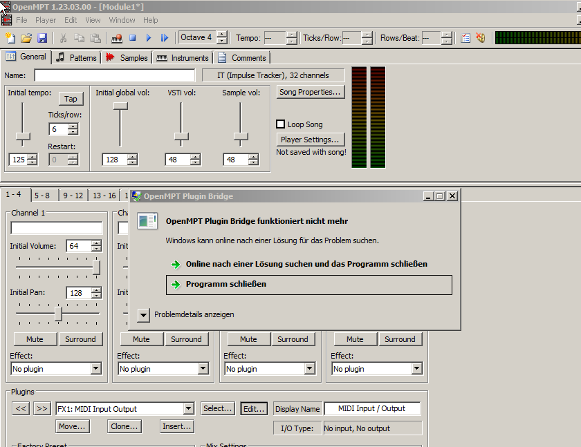Click the Channel 1 Initial Pan slider thumb
Viewport: 581px width, 447px height.
[x=58, y=314]
